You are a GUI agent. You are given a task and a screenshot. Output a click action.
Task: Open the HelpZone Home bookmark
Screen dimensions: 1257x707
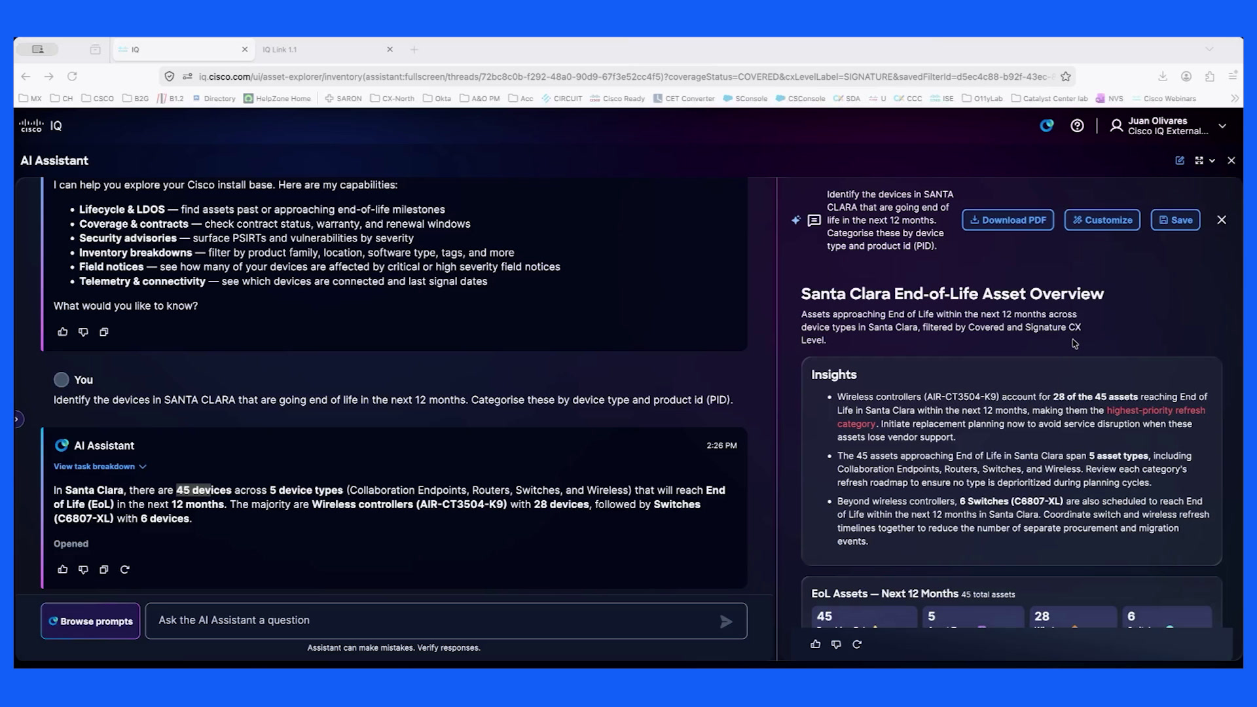pyautogui.click(x=277, y=98)
